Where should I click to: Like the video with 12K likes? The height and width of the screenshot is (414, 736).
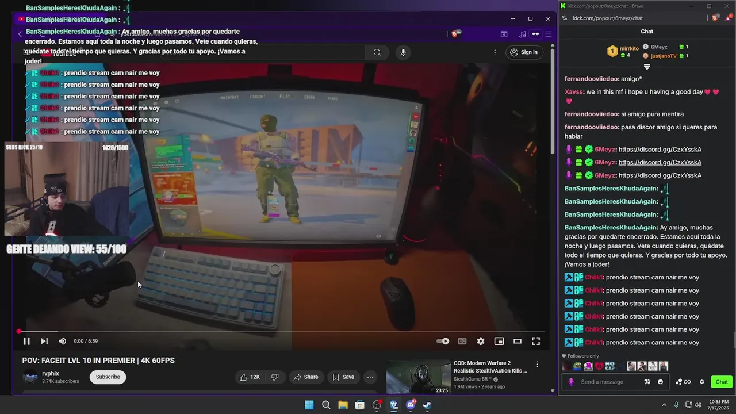[250, 377]
